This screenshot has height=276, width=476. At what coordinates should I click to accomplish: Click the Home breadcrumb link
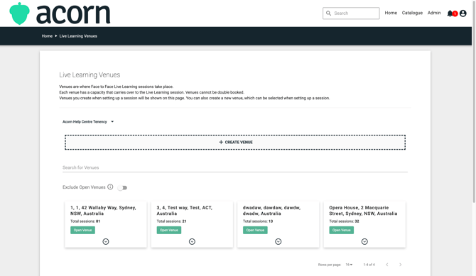tap(47, 35)
